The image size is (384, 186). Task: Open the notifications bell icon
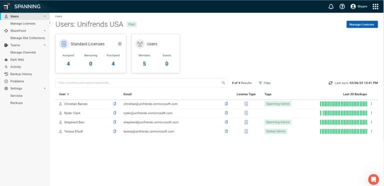pos(331,6)
